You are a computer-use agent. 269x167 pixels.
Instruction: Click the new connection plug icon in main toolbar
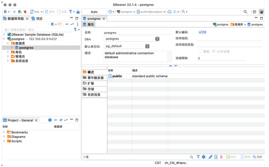pyautogui.click(x=6, y=12)
